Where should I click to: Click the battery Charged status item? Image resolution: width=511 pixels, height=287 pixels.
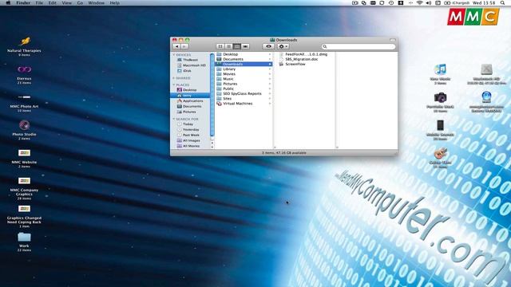coord(457,2)
